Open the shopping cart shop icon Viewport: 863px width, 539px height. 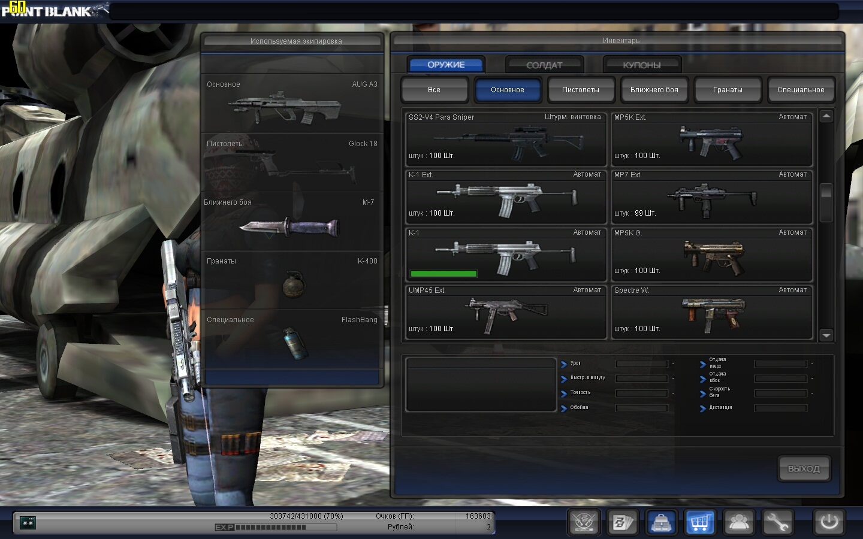pyautogui.click(x=700, y=522)
